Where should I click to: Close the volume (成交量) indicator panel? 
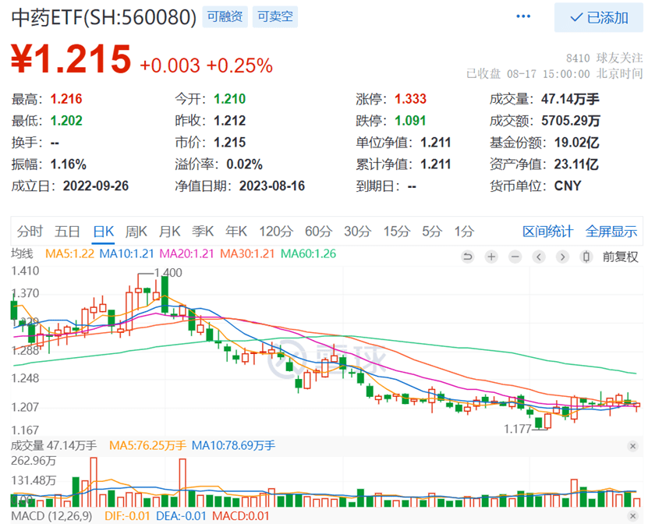pyautogui.click(x=632, y=445)
